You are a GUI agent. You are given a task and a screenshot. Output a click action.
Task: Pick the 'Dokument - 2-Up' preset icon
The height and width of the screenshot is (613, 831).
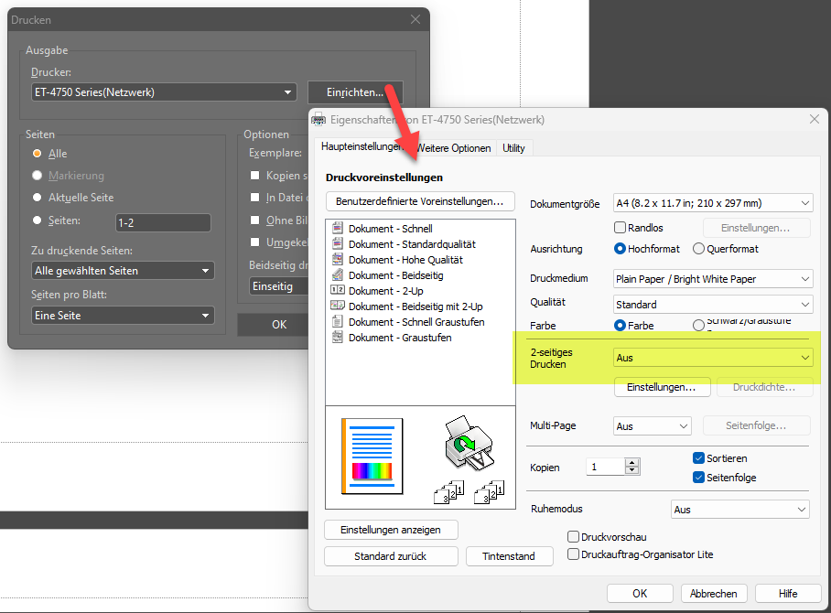[x=337, y=291]
